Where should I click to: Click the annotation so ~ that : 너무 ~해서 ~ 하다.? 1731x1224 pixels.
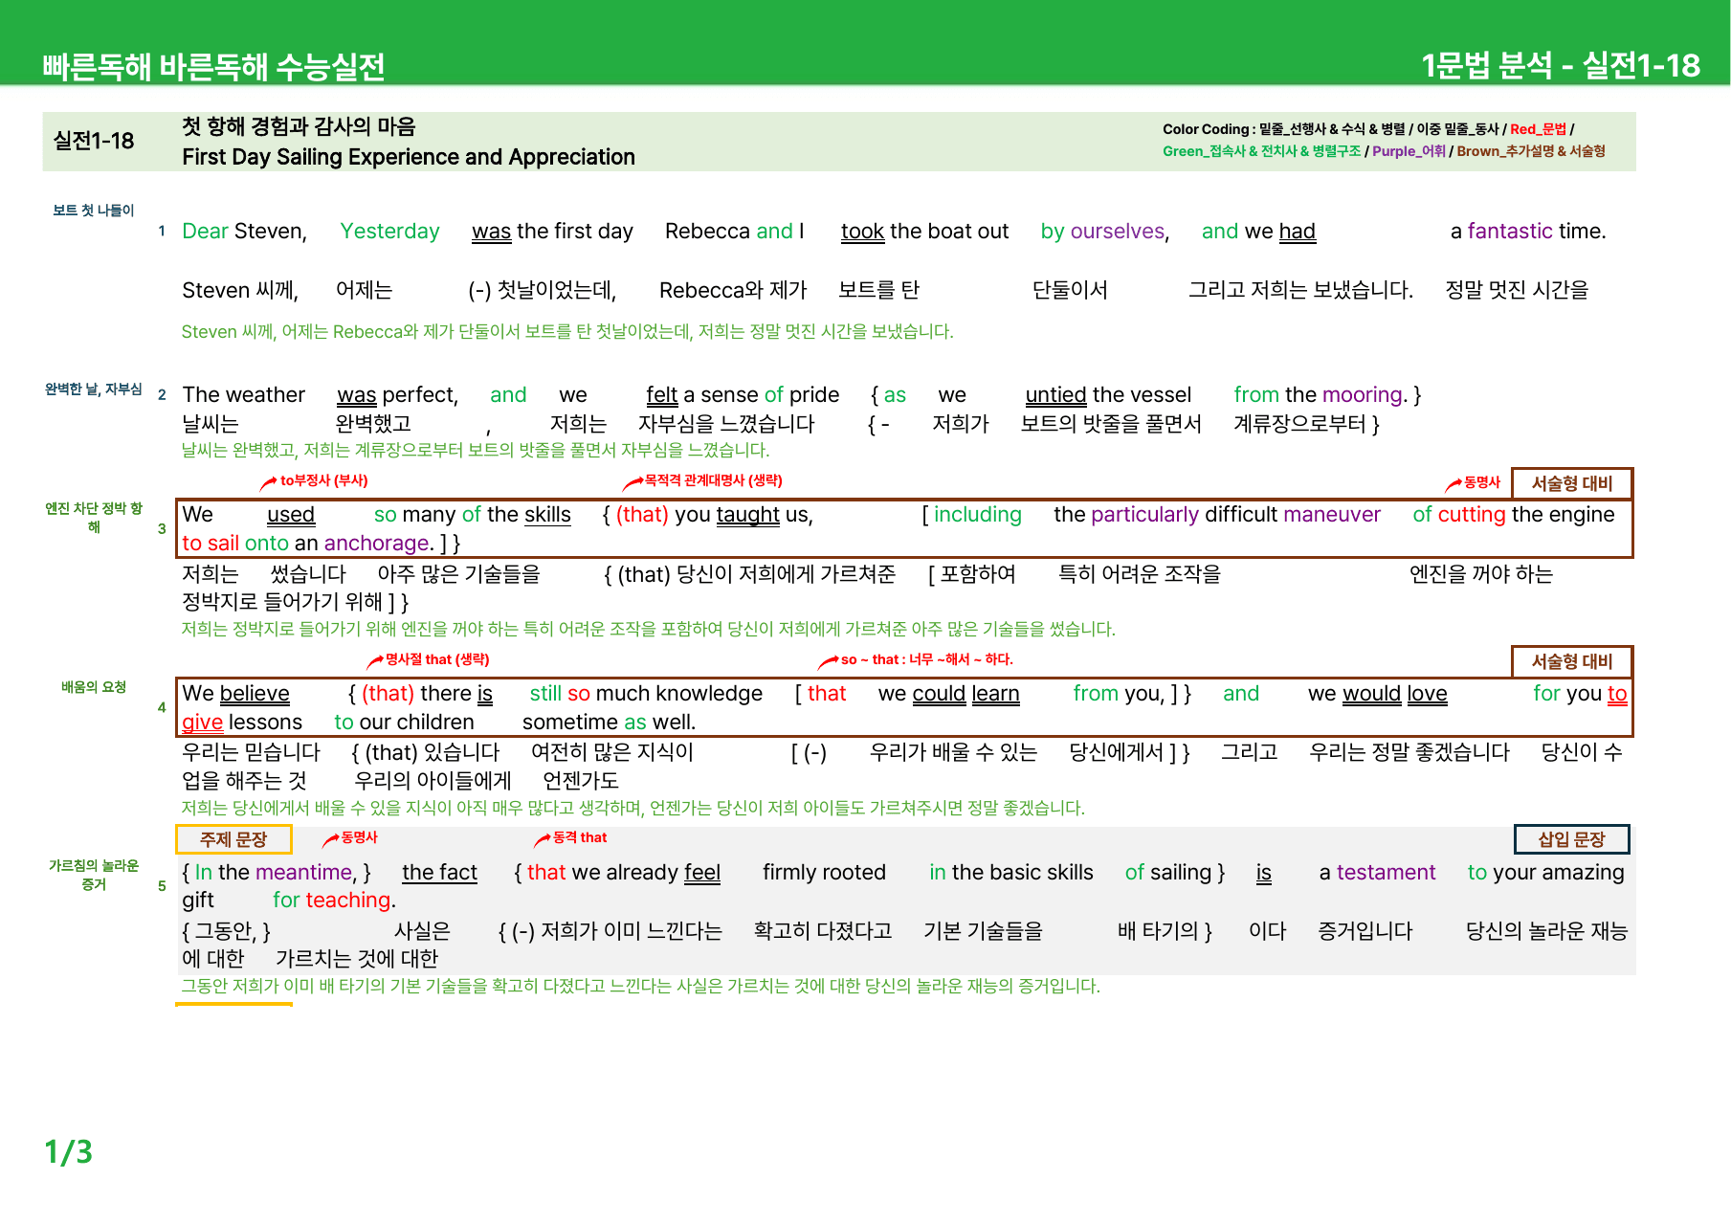tap(926, 659)
